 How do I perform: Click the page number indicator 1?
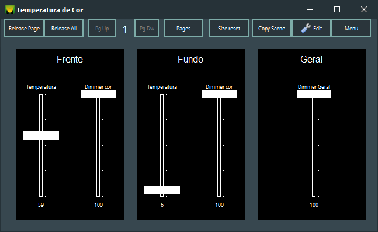pos(125,30)
